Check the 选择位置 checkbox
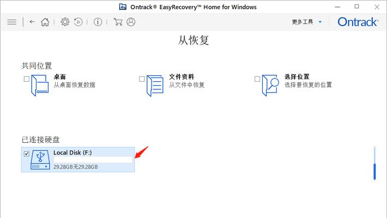Image resolution: width=387 pixels, height=218 pixels. (x=257, y=79)
